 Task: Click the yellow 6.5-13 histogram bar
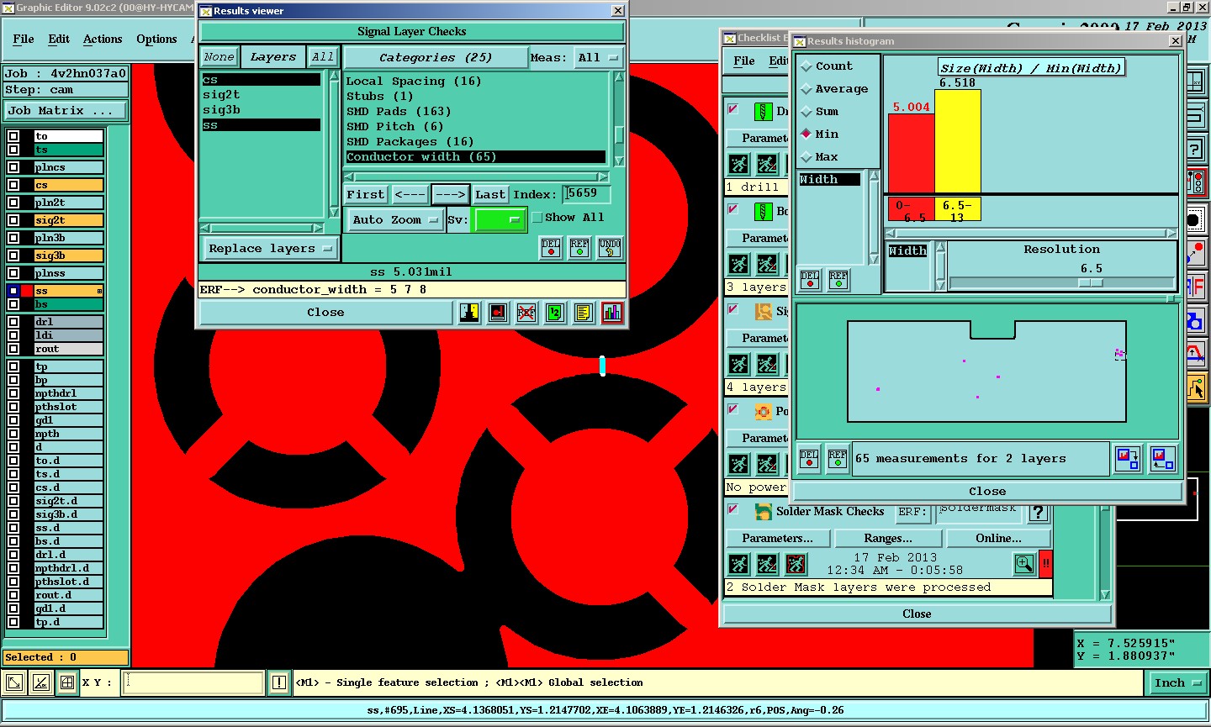(x=958, y=142)
